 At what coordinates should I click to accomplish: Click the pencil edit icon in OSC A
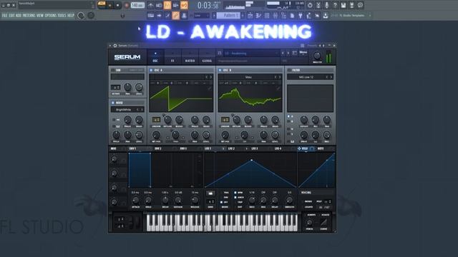(210, 88)
